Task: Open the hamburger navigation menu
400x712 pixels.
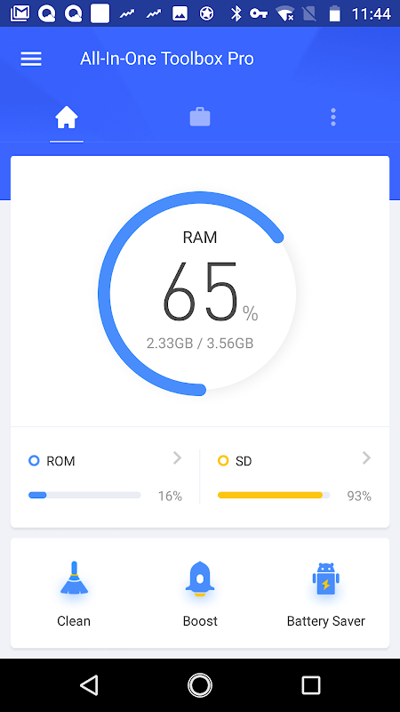Action: click(x=31, y=59)
